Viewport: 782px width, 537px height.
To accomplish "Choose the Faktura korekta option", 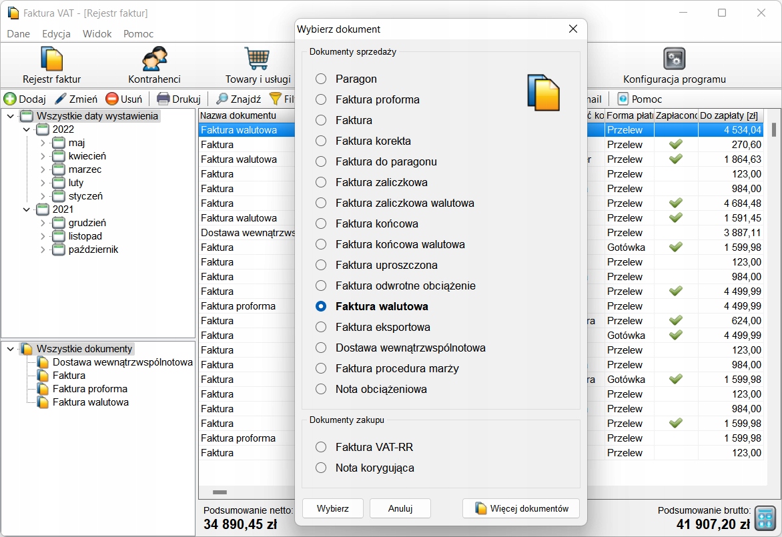I will pyautogui.click(x=321, y=141).
